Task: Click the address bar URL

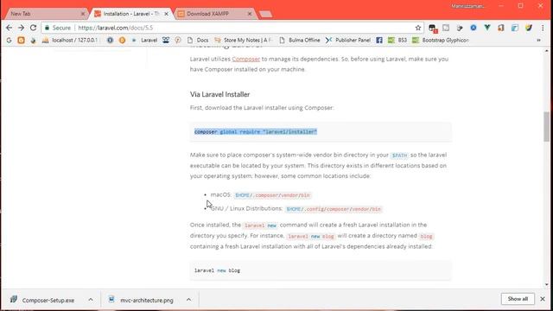Action: coord(115,28)
